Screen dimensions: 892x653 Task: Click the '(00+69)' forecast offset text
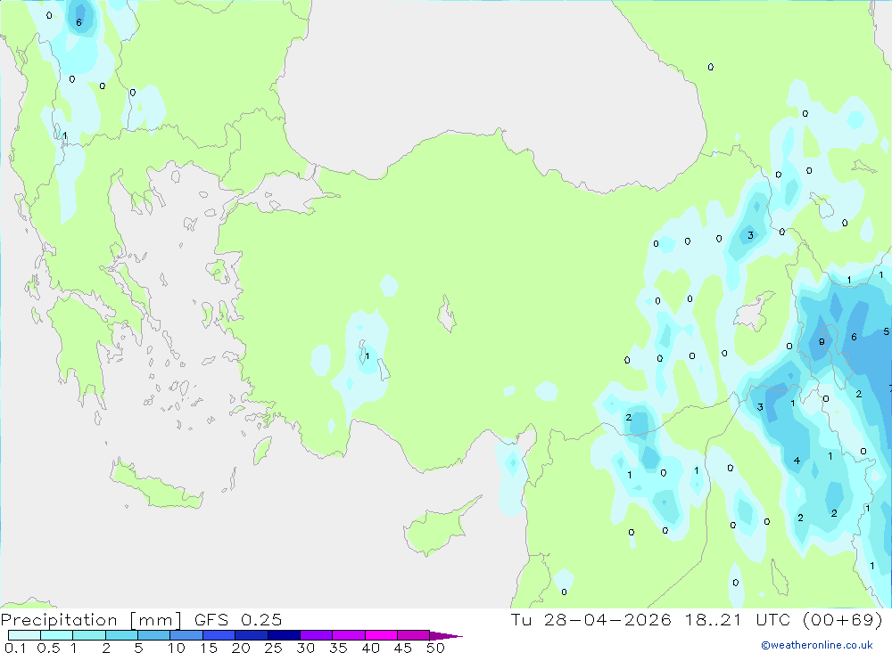(x=843, y=619)
